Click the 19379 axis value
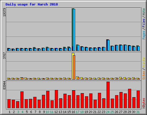Image resolution: width=147 pixels, height=115 pixels. tap(4, 12)
